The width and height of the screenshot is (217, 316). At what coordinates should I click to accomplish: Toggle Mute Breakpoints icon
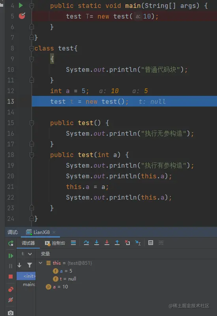[x=11, y=300]
